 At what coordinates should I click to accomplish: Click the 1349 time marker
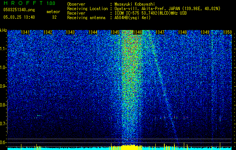click(x=205, y=32)
